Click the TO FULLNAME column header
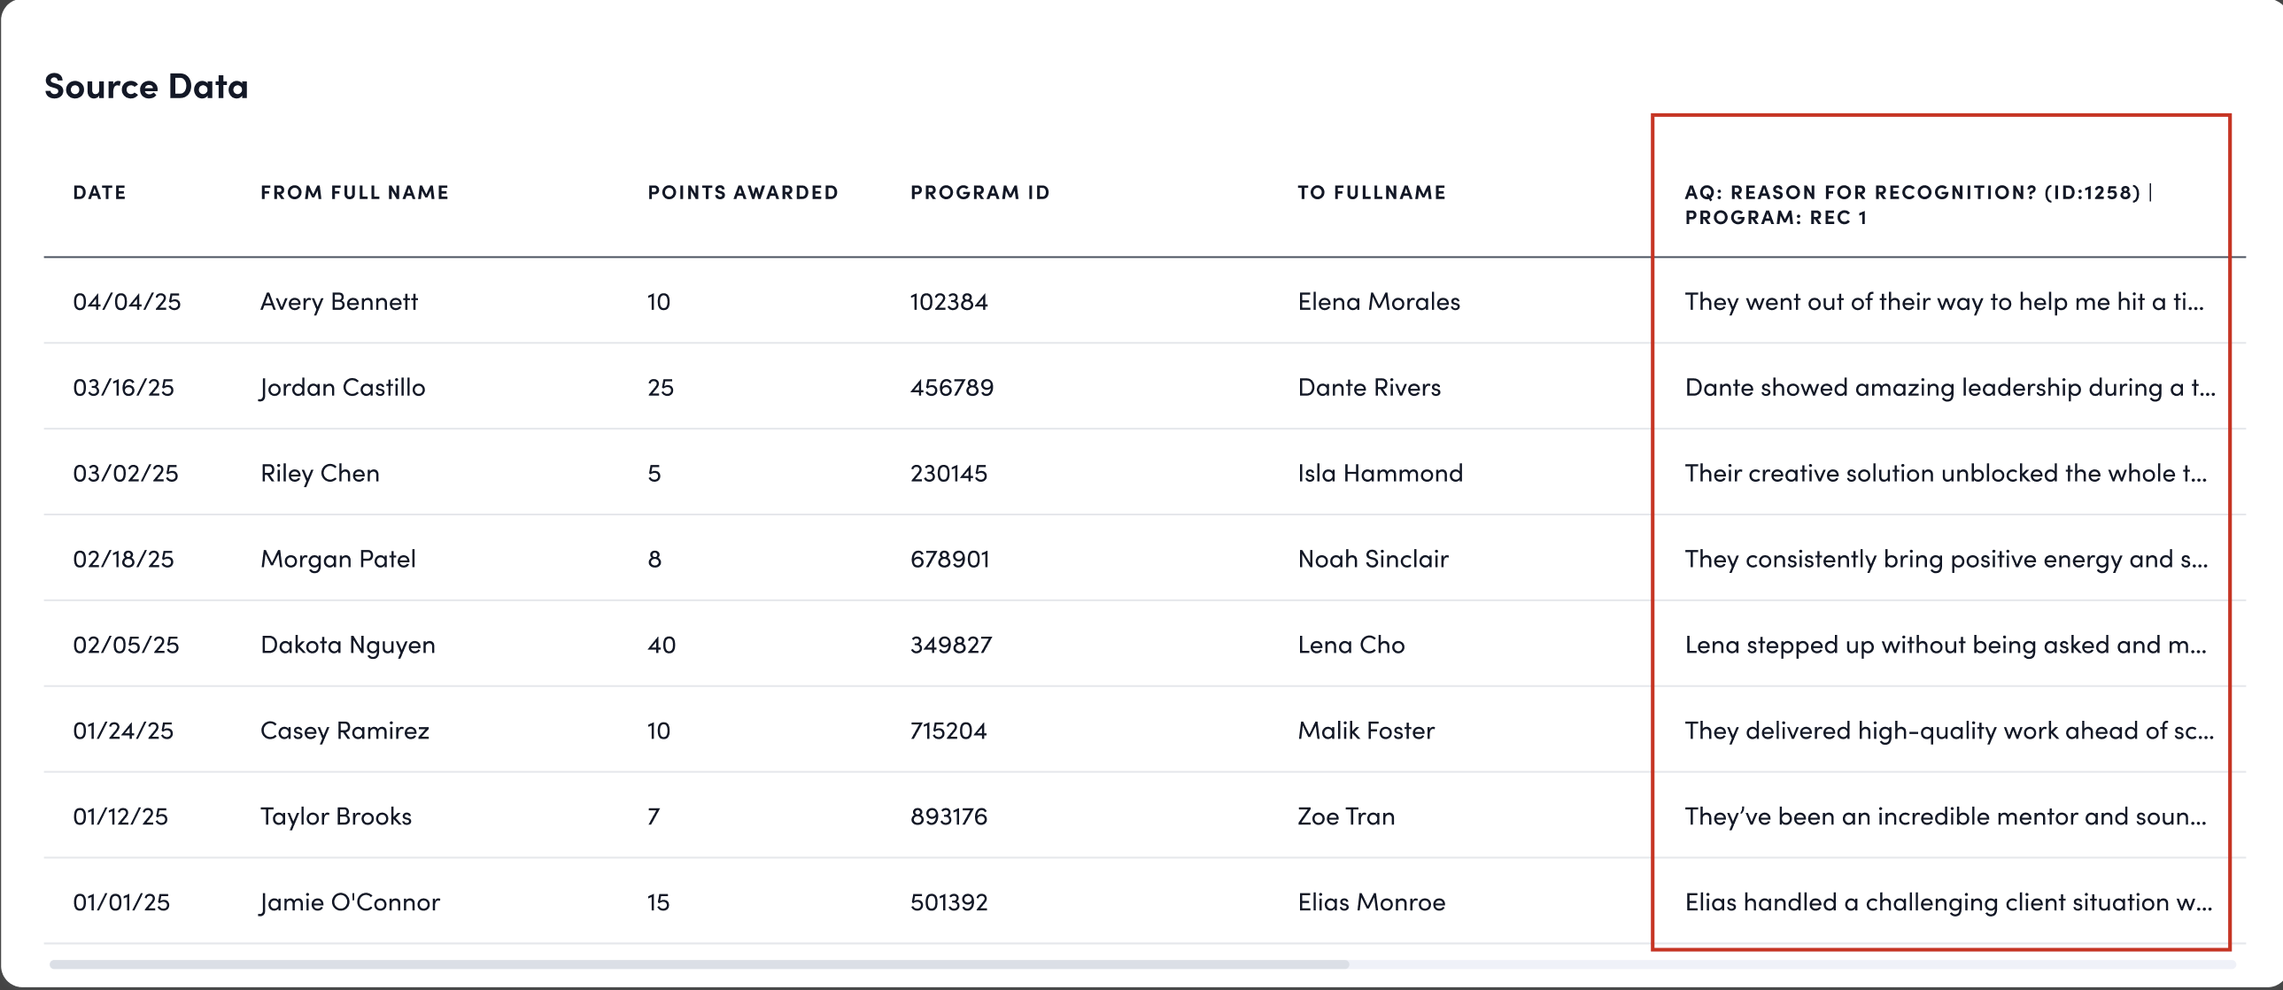 click(1372, 192)
